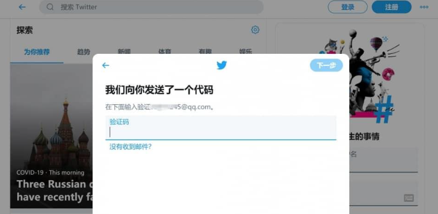Open the three-dot more options menu
This screenshot has height=214, width=438.
click(x=424, y=7)
